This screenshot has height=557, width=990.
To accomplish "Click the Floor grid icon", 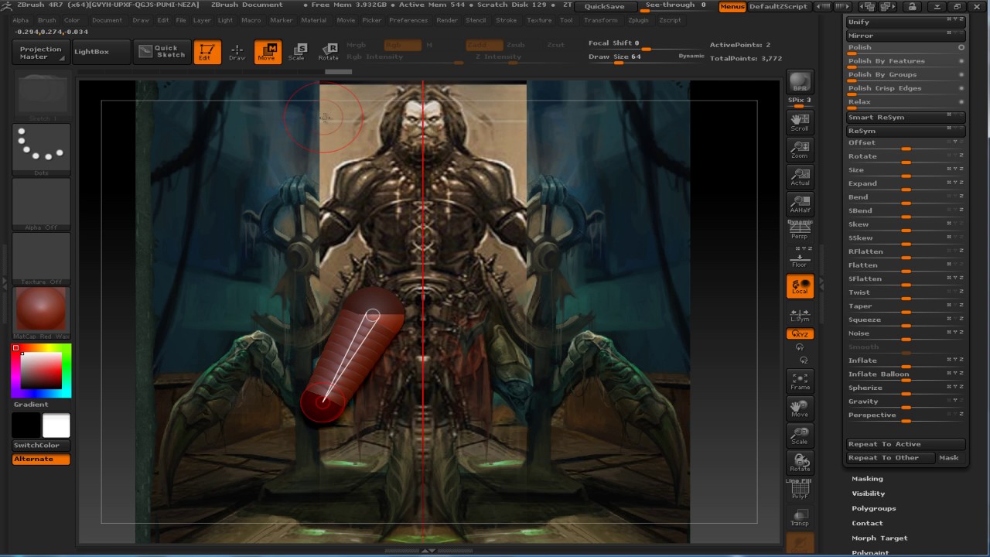I will coord(800,259).
